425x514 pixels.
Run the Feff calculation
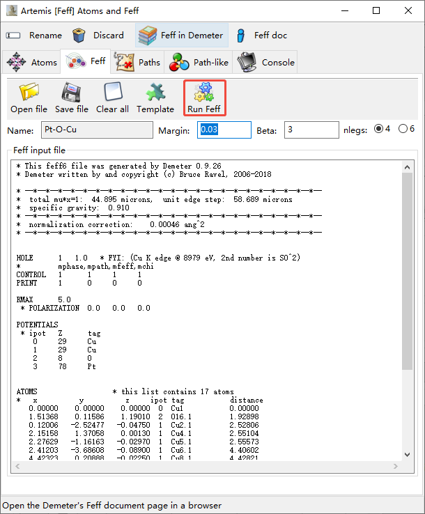204,98
